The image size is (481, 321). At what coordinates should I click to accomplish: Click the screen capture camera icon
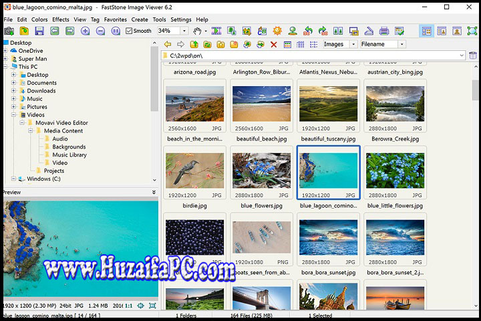(x=9, y=31)
